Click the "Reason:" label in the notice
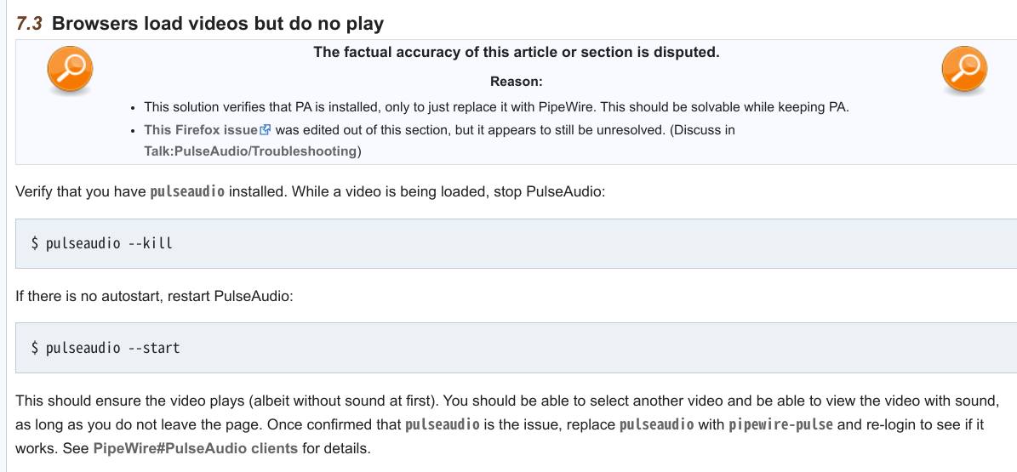The width and height of the screenshot is (1017, 472). [516, 82]
